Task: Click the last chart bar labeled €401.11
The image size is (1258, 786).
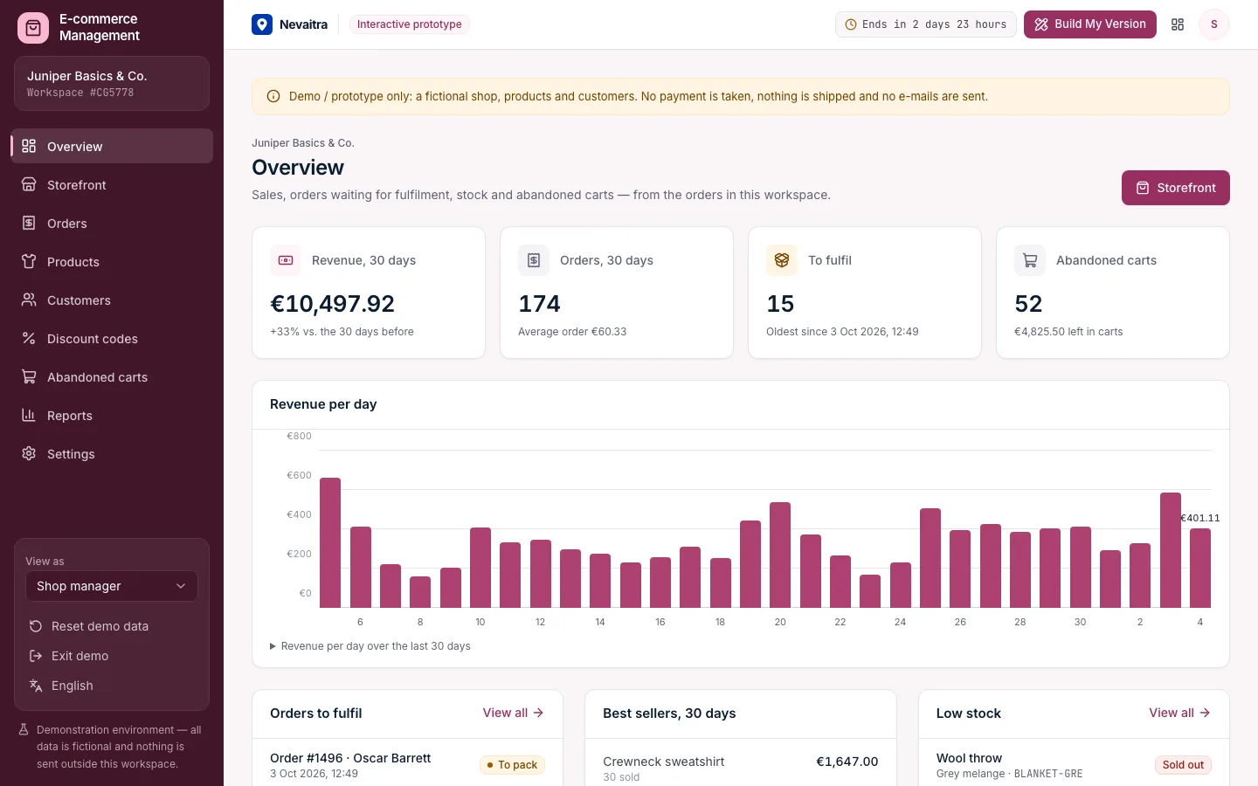Action: (1200, 568)
